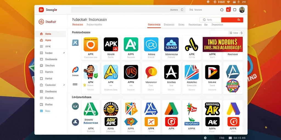Viewport: 281px width, 140px height.
Task: Open the yellow AK icon with black border
Action: coord(212,109)
